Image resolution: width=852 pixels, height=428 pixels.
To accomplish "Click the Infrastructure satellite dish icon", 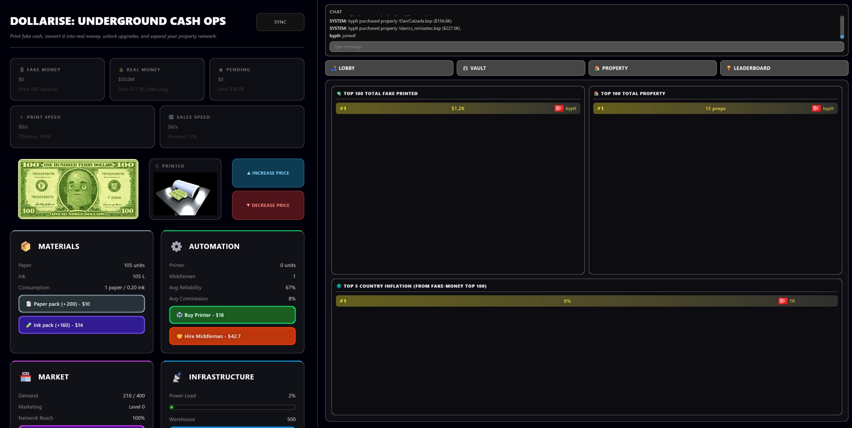I will click(x=177, y=377).
